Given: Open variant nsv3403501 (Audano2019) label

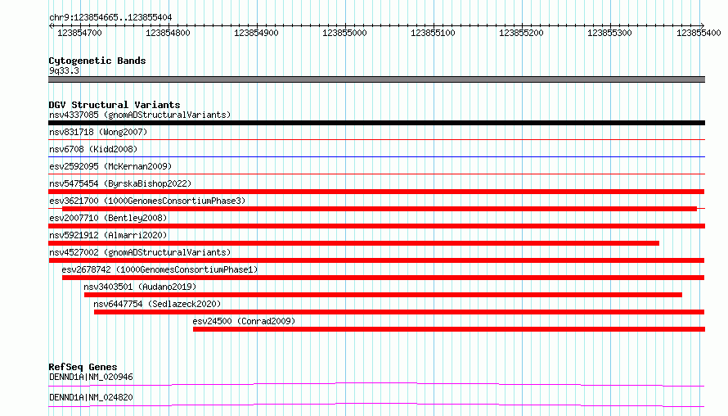Looking at the screenshot, I should coord(140,287).
